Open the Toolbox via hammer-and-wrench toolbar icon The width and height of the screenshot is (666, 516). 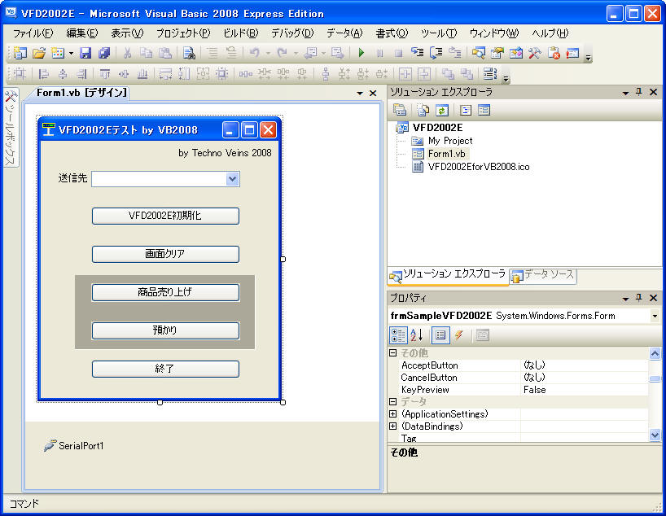[x=534, y=53]
